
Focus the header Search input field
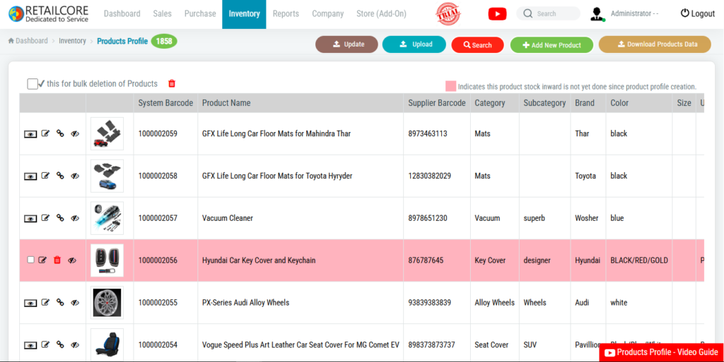pyautogui.click(x=548, y=14)
